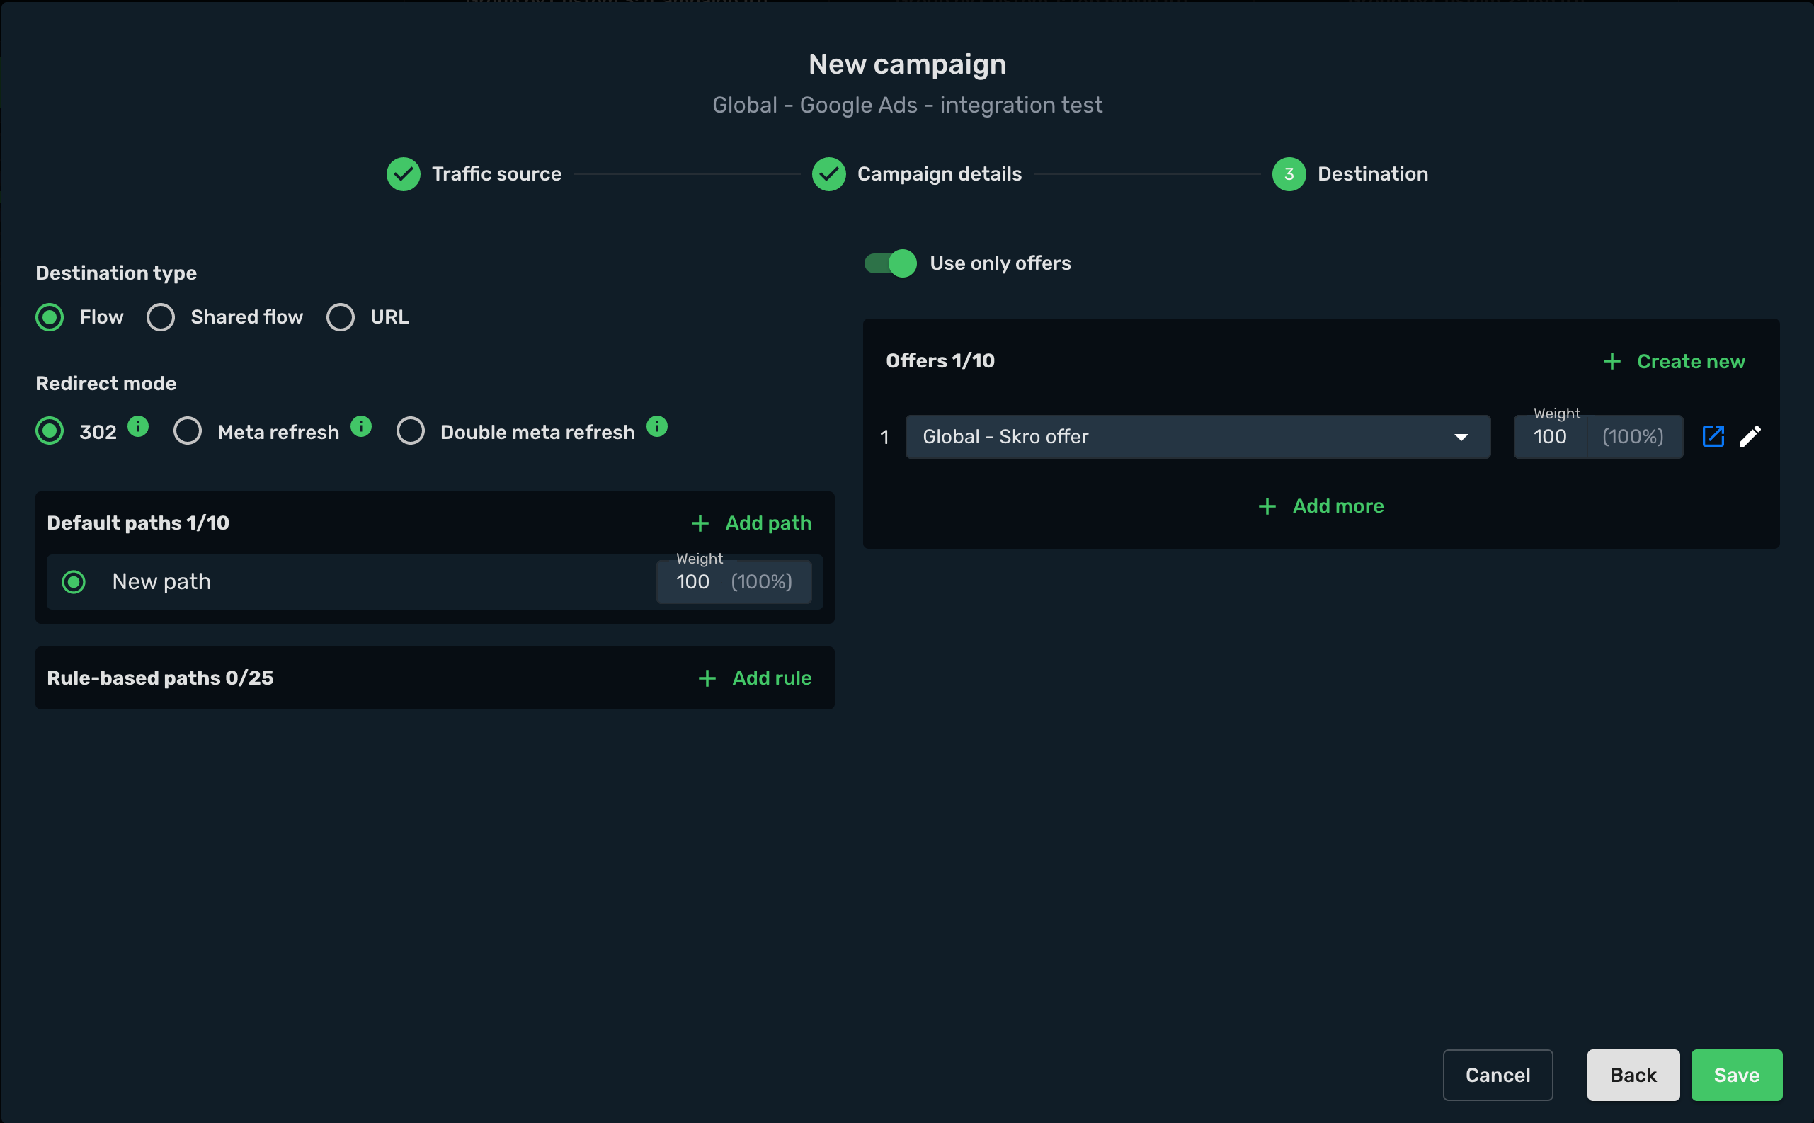View info icon beside Double meta refresh
1814x1123 pixels.
[x=656, y=426]
